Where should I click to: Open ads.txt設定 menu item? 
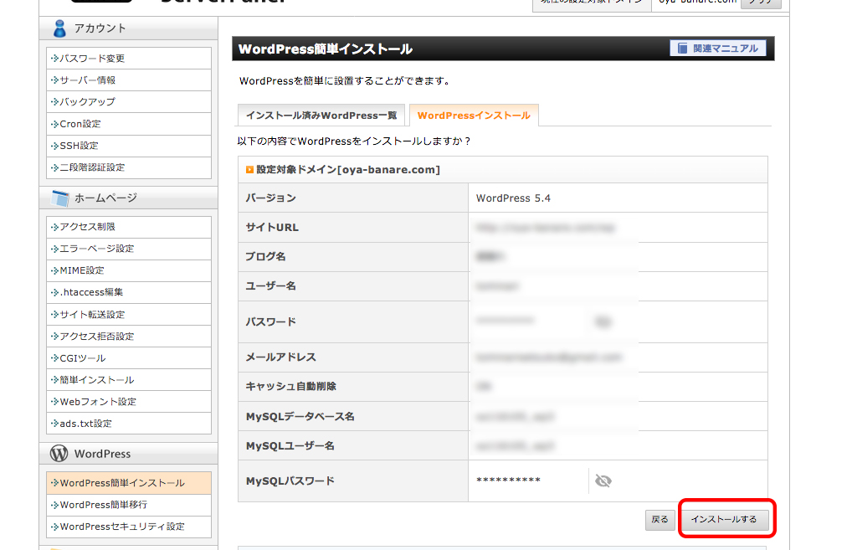(129, 424)
